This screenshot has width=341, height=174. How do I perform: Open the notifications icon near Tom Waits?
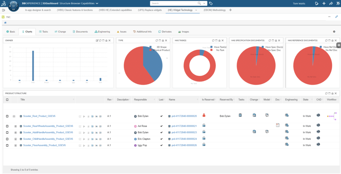pos(317,3)
